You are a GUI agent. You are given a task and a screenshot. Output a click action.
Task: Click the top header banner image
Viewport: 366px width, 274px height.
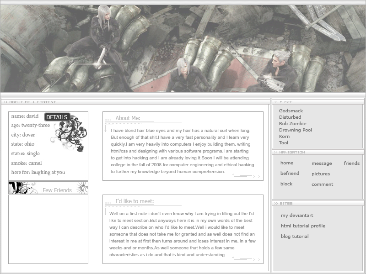pyautogui.click(x=183, y=48)
